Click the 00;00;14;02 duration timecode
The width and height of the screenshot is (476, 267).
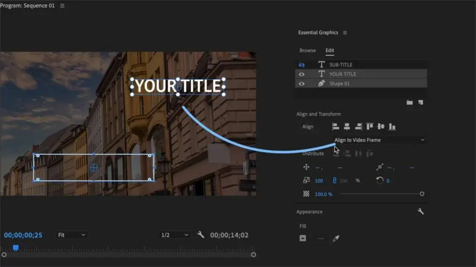pyautogui.click(x=229, y=235)
